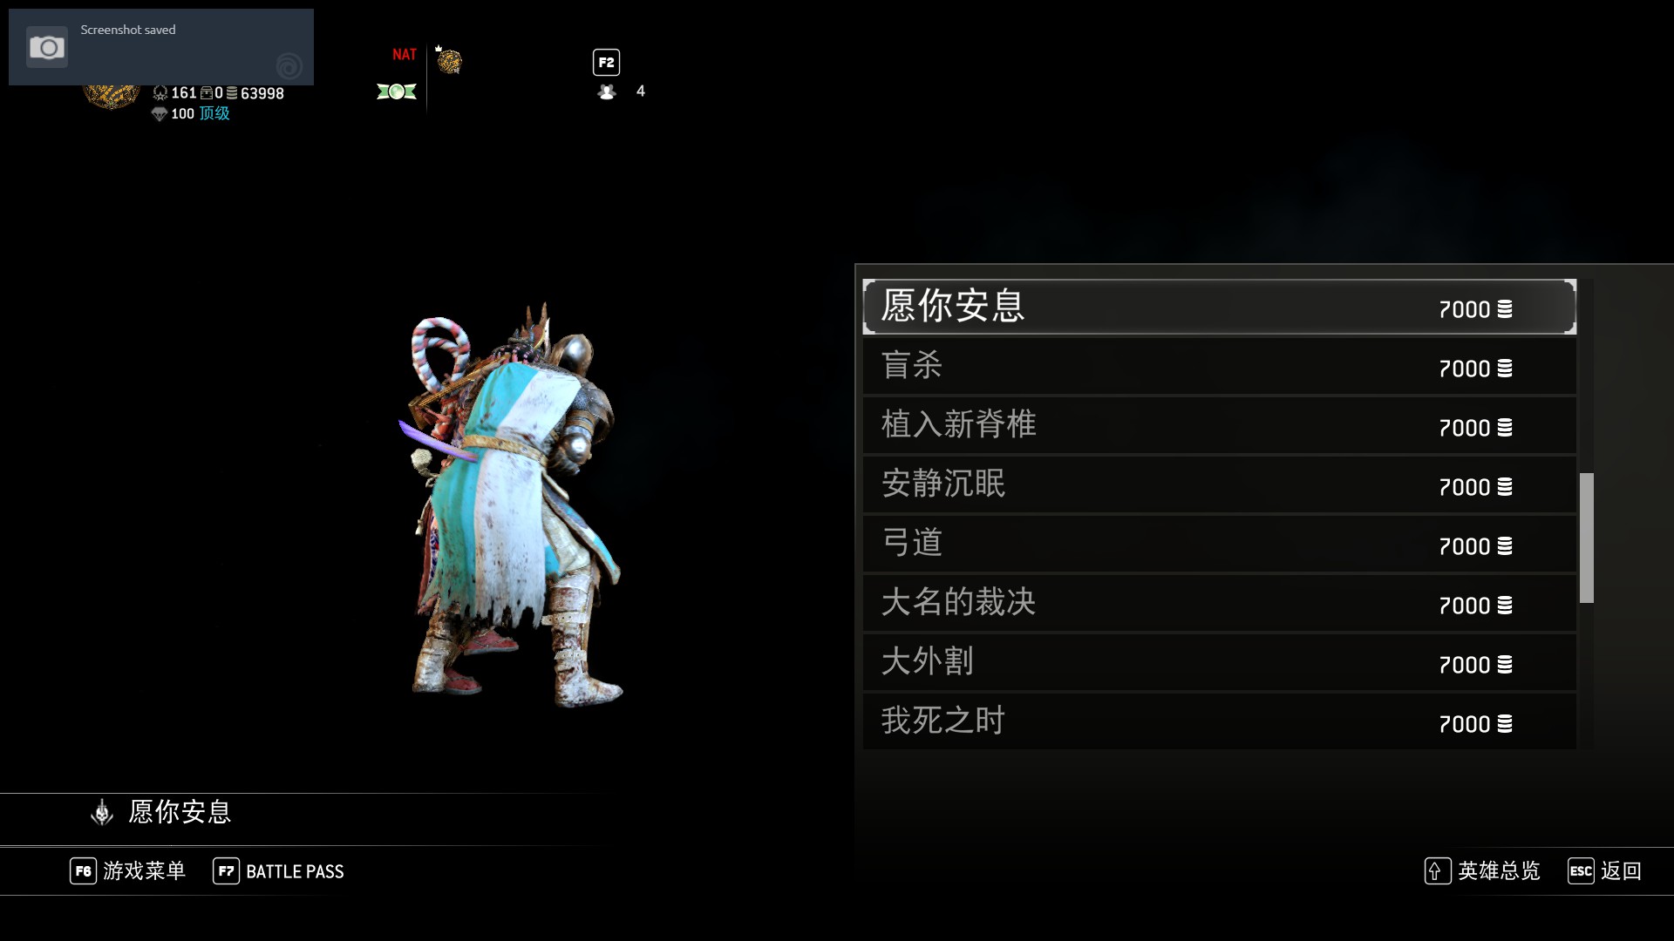Click the F6 key icon

point(83,870)
